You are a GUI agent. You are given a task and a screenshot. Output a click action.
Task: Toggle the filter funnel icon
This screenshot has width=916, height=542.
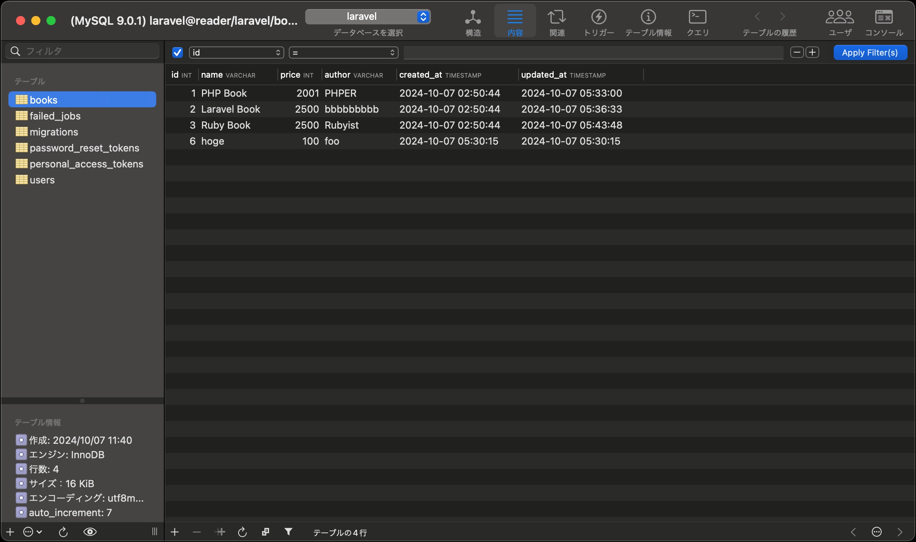(288, 532)
